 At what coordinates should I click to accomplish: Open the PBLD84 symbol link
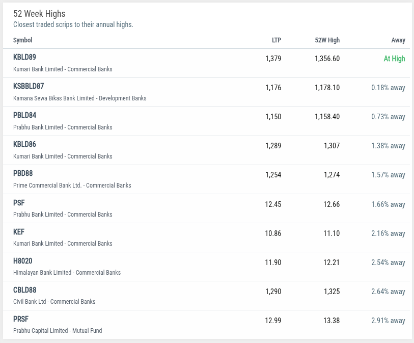pos(24,115)
